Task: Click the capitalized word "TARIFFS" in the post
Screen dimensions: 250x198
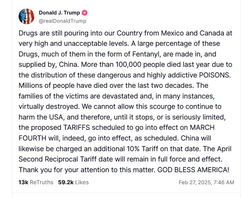Action: [79, 127]
